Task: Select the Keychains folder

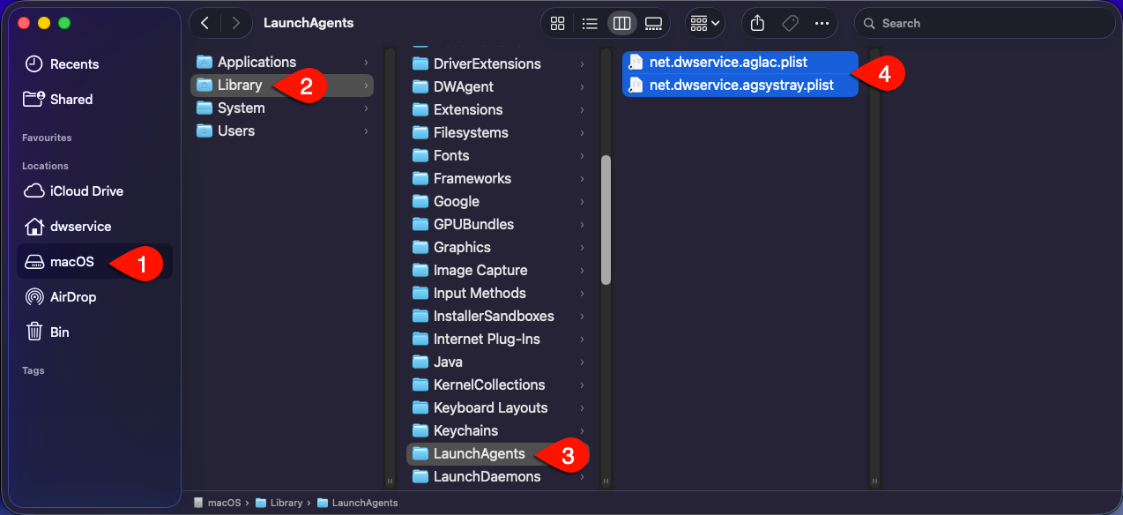Action: coord(498,430)
